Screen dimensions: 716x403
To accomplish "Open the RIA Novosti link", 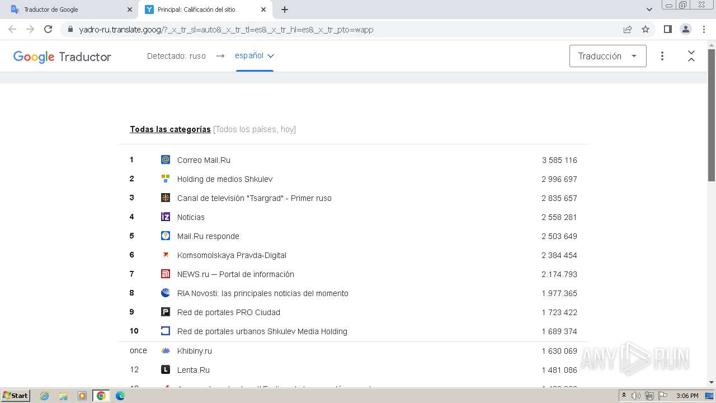I will click(x=263, y=293).
